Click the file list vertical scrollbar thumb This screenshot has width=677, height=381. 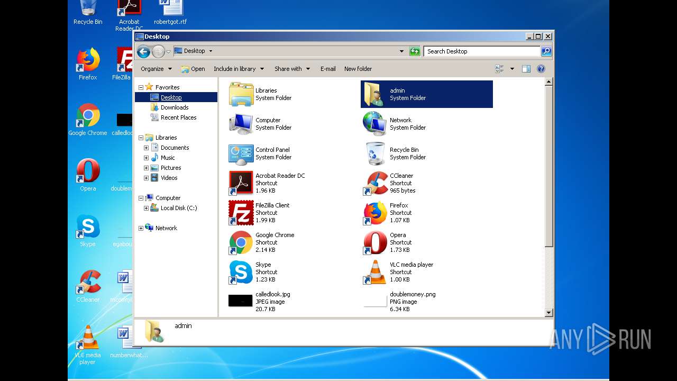[x=548, y=167]
